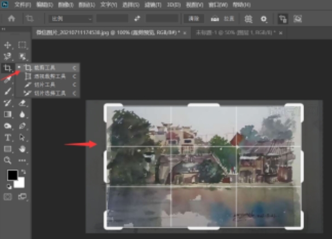Select the Gradient tool
This screenshot has width=332, height=239.
coord(8,114)
